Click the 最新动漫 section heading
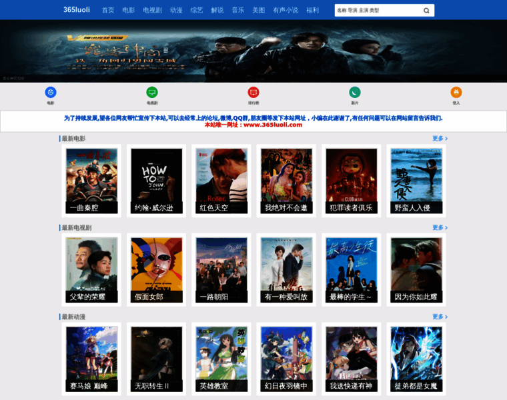The image size is (507, 400). point(73,317)
